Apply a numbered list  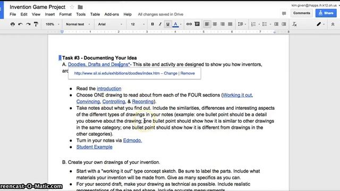[x=253, y=24]
